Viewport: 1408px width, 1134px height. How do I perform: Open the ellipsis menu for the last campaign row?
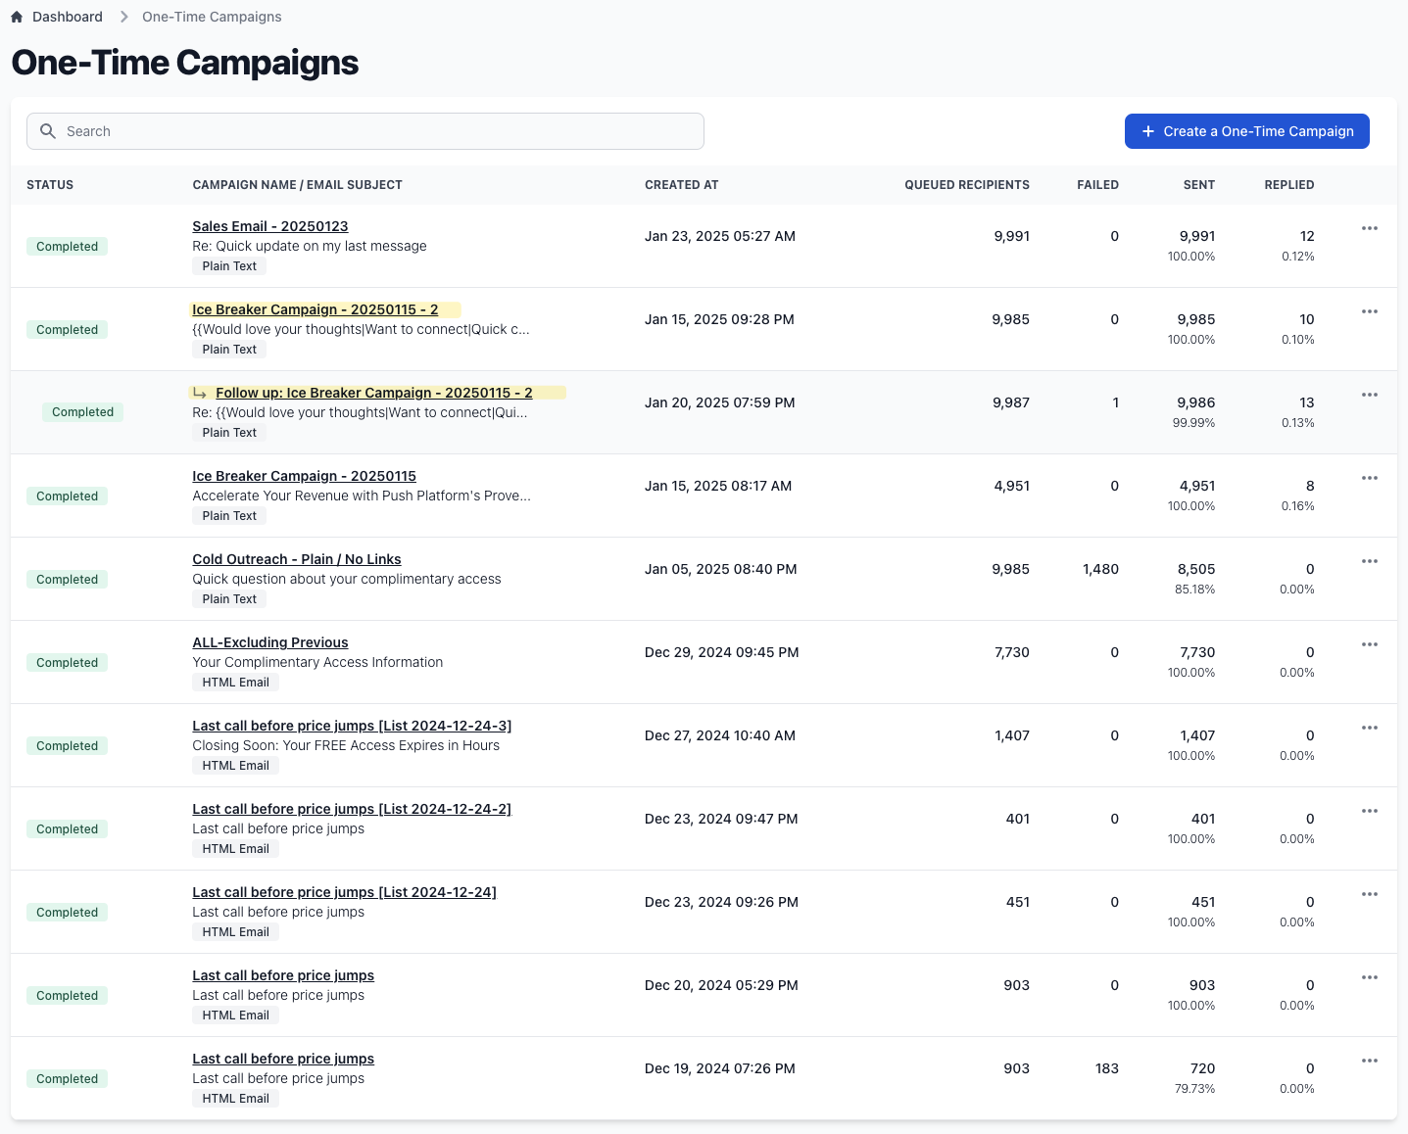pos(1369,1061)
